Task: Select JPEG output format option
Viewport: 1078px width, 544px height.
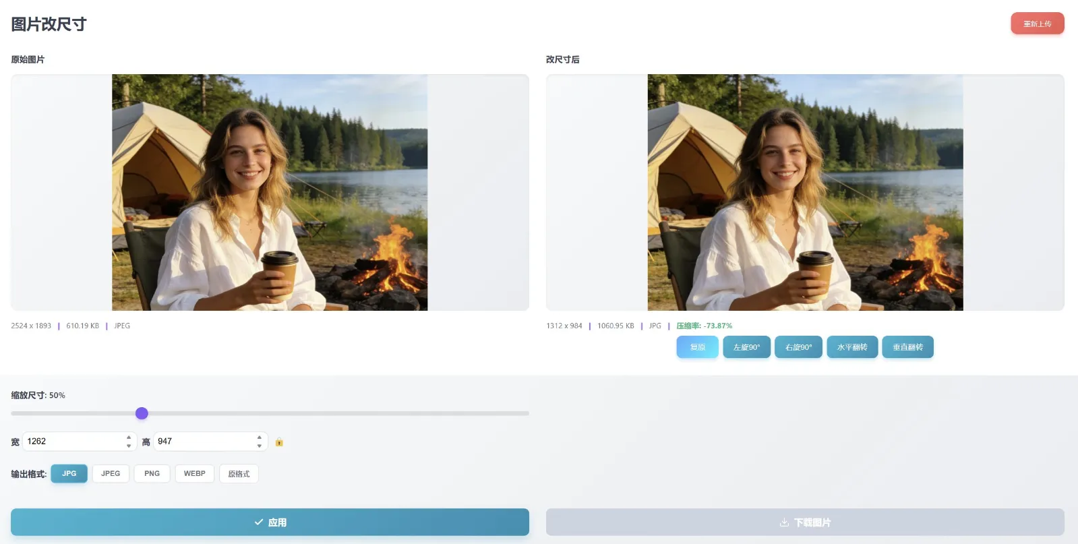Action: pyautogui.click(x=111, y=474)
